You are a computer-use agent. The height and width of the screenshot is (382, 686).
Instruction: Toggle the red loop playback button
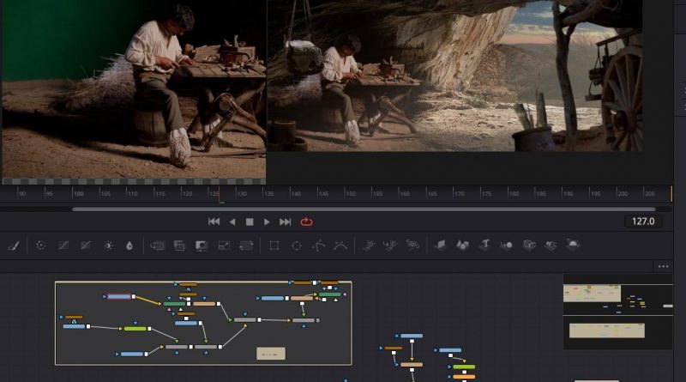click(307, 221)
